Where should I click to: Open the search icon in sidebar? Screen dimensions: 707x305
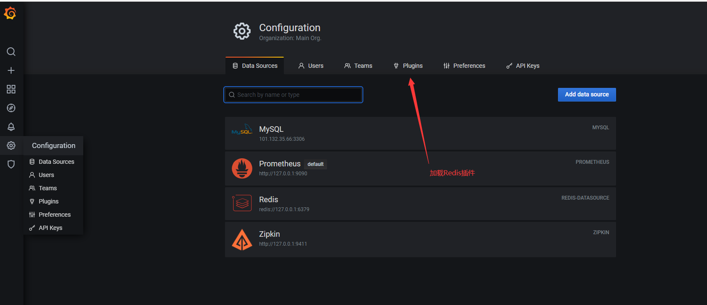tap(11, 52)
